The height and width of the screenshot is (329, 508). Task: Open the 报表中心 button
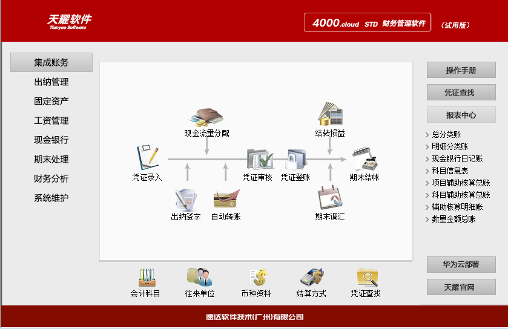(461, 114)
